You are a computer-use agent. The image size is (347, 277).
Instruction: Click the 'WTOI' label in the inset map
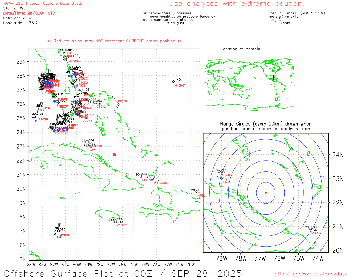click(x=226, y=183)
